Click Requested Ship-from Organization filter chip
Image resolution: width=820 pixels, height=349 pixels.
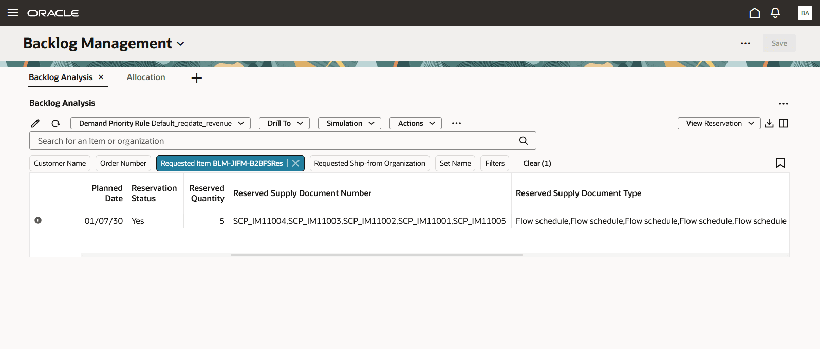pyautogui.click(x=370, y=163)
